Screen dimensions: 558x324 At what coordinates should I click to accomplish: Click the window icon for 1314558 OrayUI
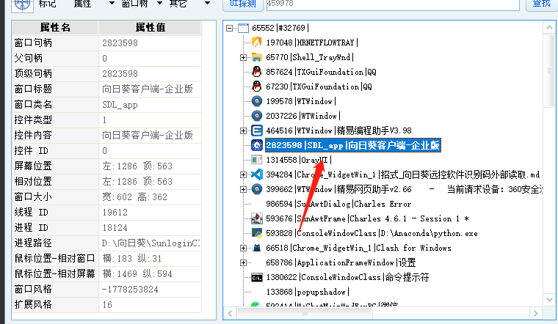(256, 160)
